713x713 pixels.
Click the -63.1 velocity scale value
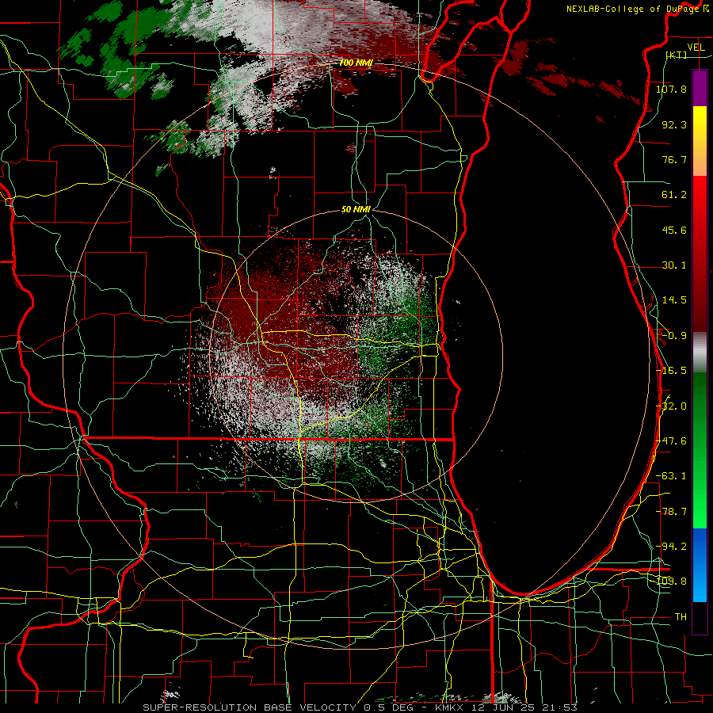[x=671, y=476]
